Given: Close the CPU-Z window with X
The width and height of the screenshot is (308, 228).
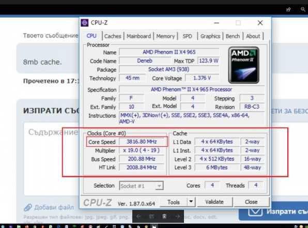Looking at the screenshot, I should [260, 23].
